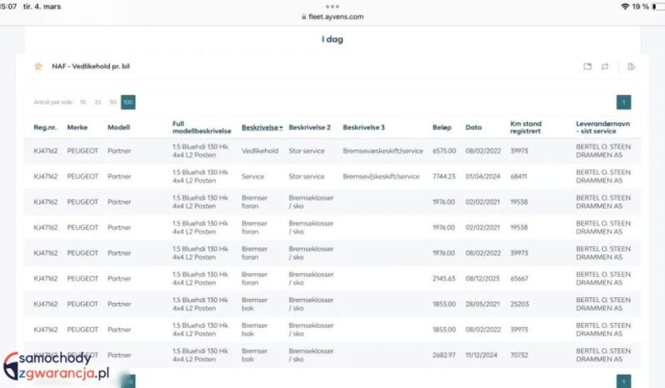Click the swap arrows icon in report header
Image resolution: width=665 pixels, height=388 pixels.
605,67
